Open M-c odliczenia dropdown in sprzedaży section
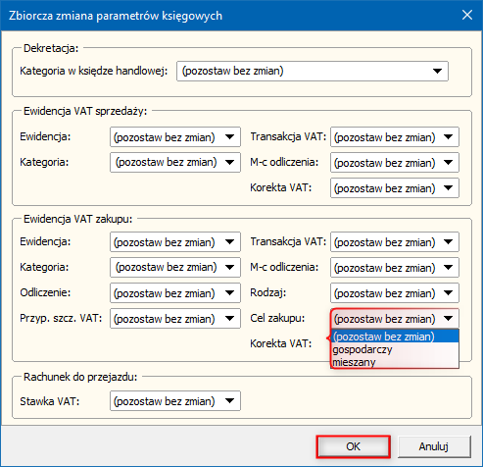The width and height of the screenshot is (483, 467). coord(395,162)
